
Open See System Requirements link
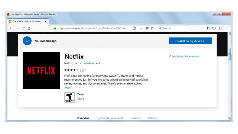point(186,56)
